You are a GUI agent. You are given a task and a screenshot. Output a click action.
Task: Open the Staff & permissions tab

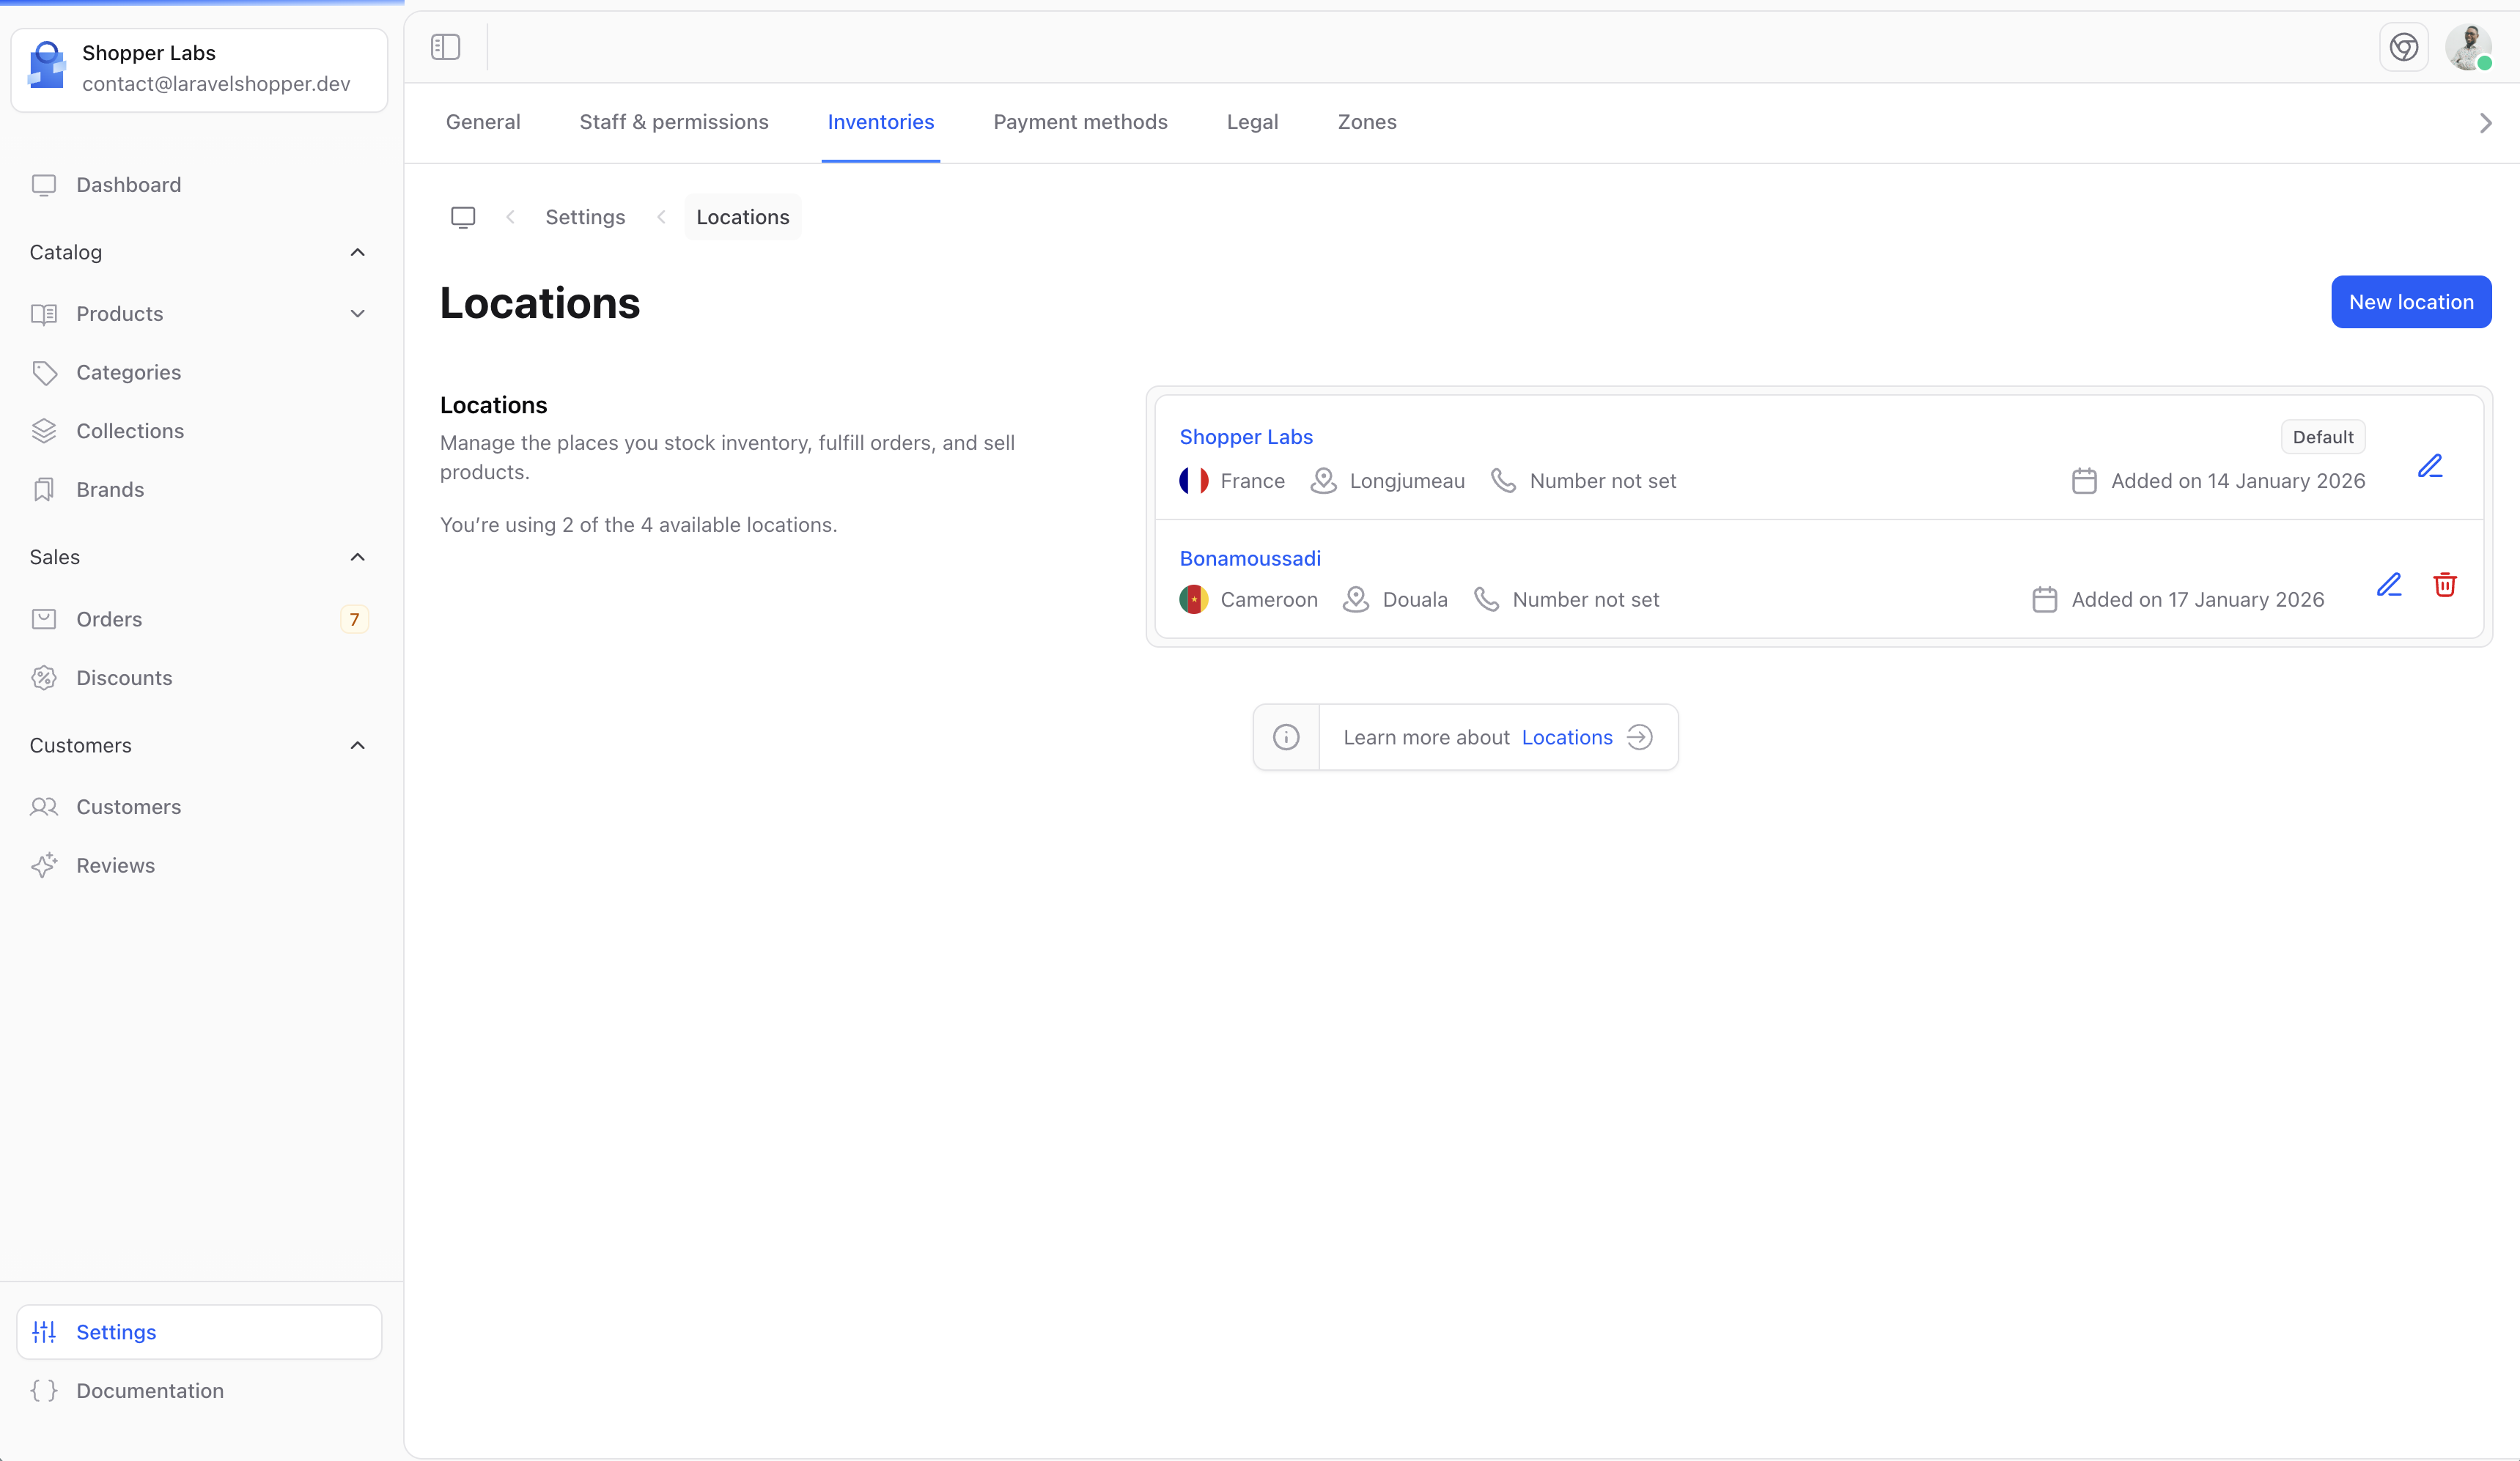[x=674, y=122]
